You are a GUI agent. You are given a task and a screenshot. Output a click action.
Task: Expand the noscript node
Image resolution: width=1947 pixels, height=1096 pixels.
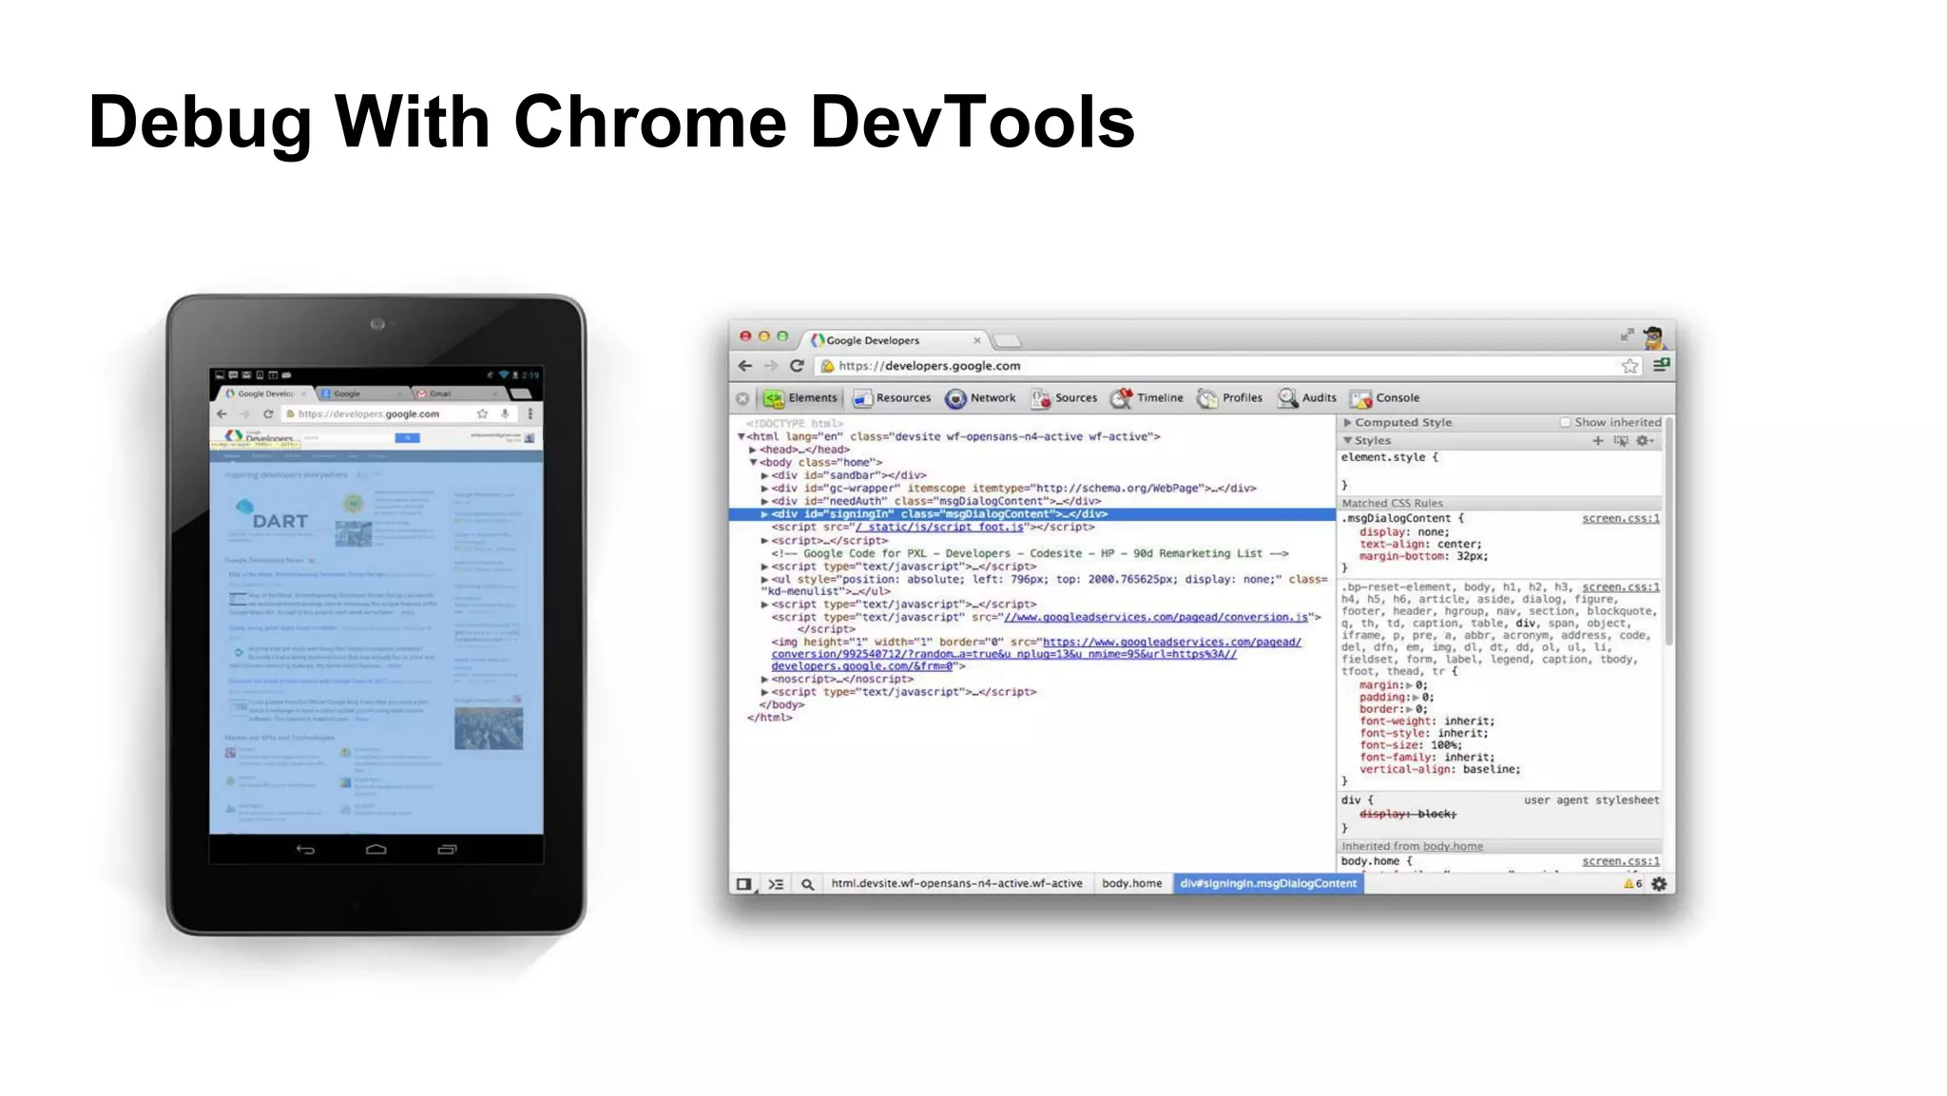click(x=764, y=680)
